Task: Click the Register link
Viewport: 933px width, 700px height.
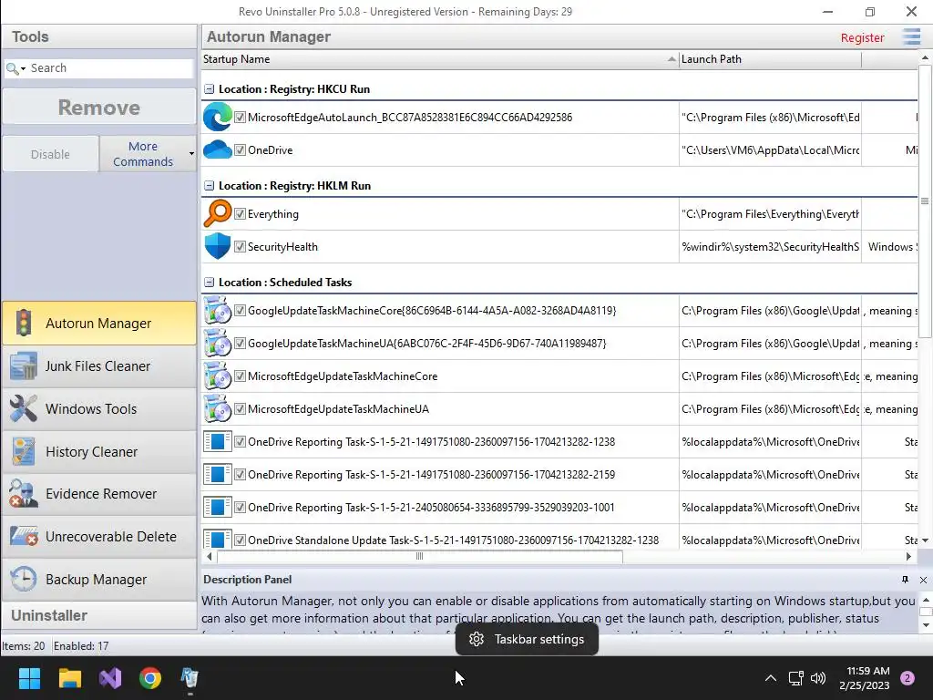Action: click(862, 37)
